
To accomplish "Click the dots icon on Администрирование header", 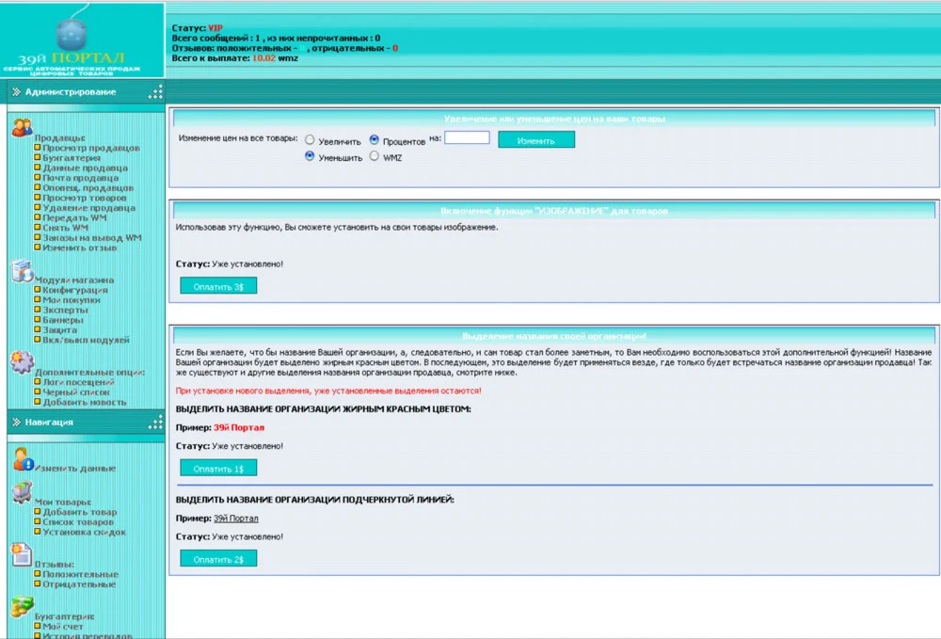I will click(155, 92).
